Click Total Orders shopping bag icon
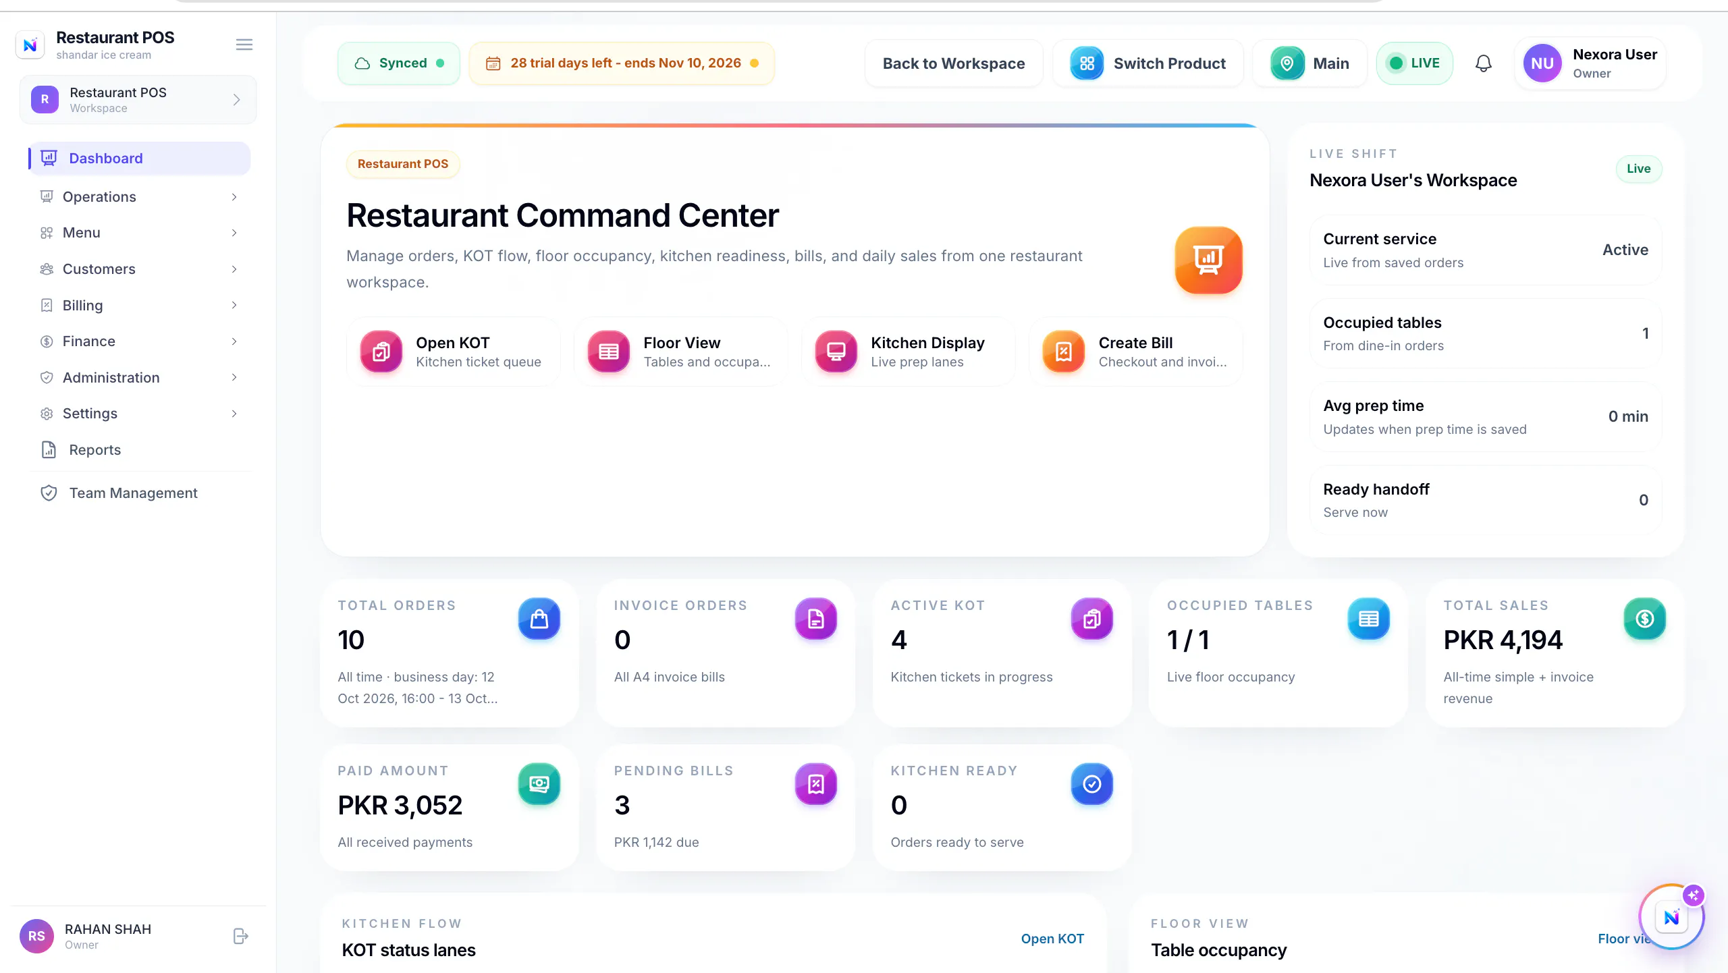Screen dimensions: 1728x973 (539, 619)
